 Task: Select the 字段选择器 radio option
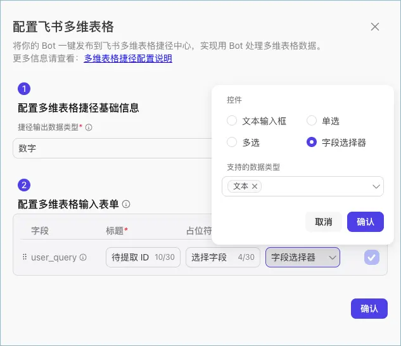tap(312, 142)
